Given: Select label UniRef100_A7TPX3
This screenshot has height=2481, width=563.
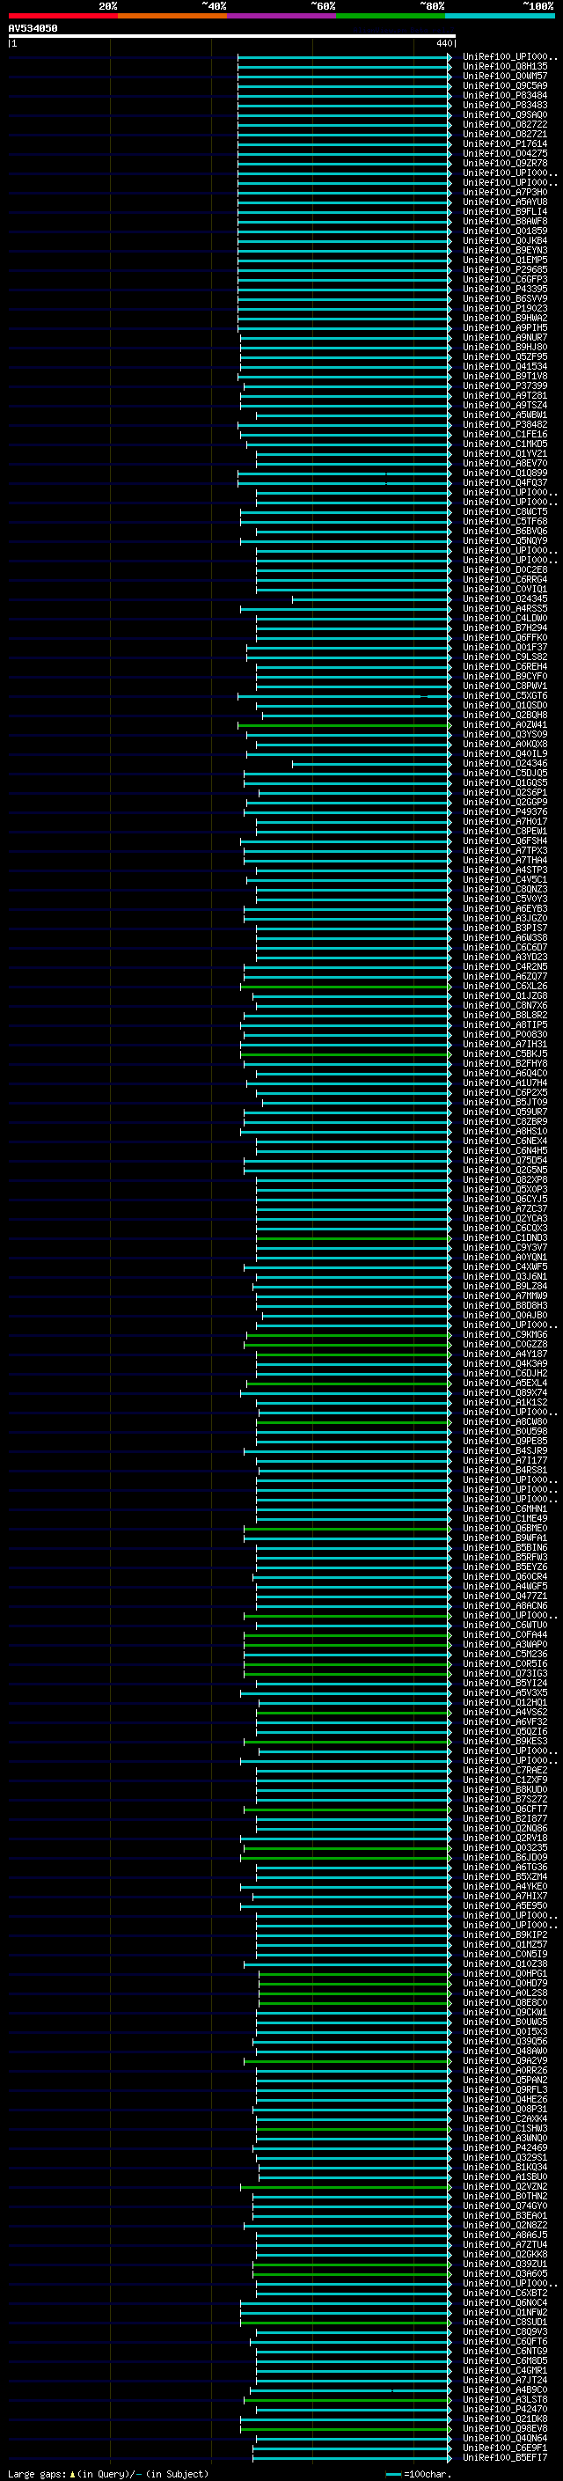Looking at the screenshot, I should click(504, 850).
